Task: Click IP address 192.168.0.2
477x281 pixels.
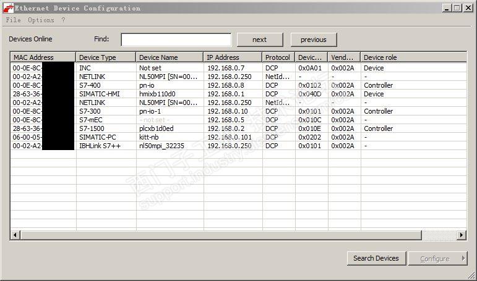Action: click(x=226, y=128)
